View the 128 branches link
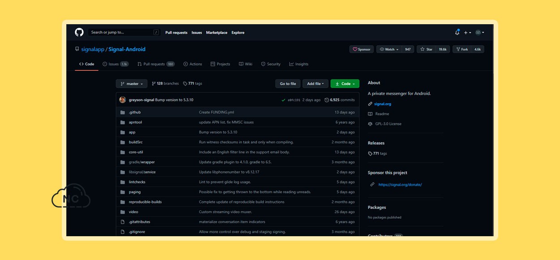The width and height of the screenshot is (560, 260). click(x=165, y=84)
